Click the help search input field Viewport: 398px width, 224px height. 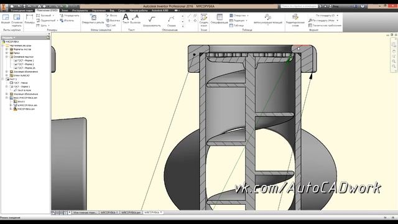(299, 6)
